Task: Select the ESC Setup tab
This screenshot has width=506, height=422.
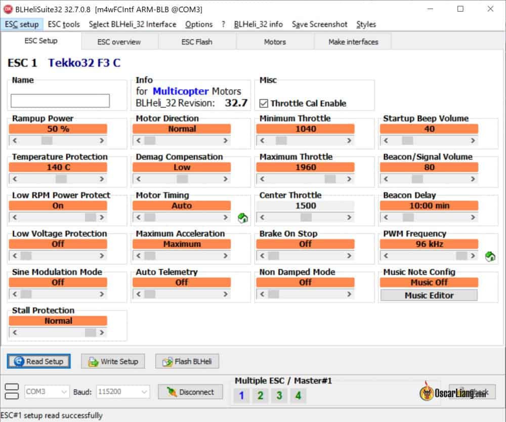Action: click(41, 40)
